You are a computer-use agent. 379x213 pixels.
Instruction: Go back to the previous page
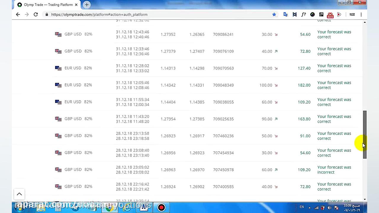coord(18,14)
